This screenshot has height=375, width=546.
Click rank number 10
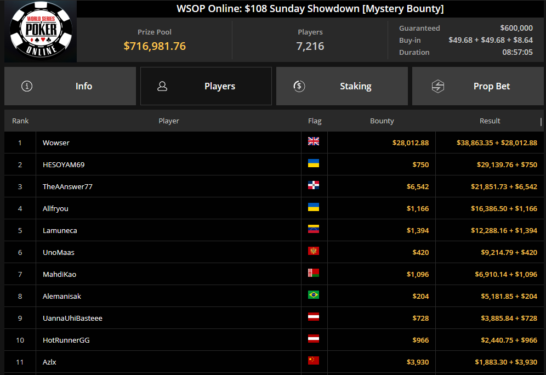20,340
